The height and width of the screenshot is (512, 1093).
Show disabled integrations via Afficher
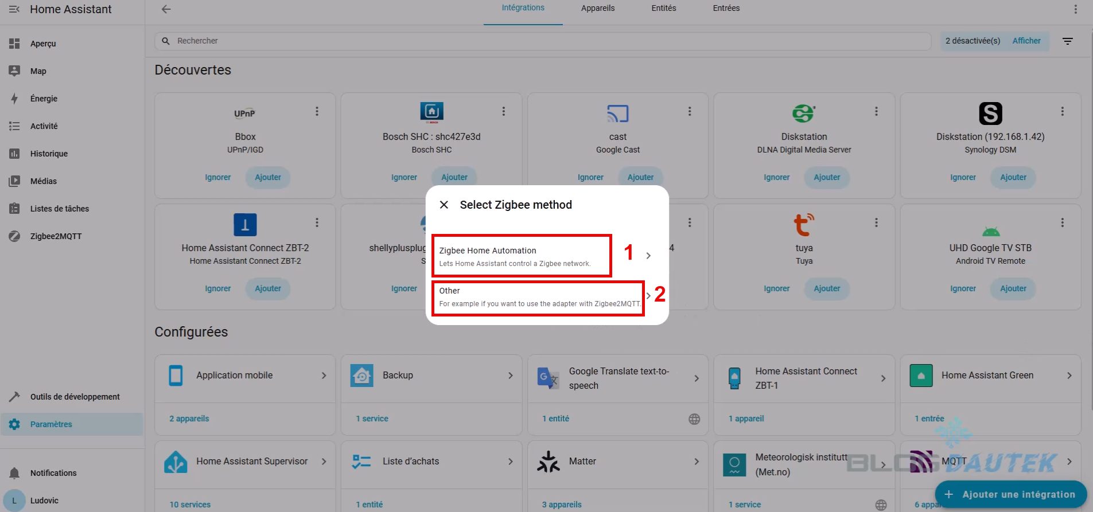coord(1026,41)
